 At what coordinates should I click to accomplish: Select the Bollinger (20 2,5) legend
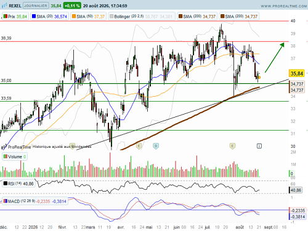(x=142, y=17)
